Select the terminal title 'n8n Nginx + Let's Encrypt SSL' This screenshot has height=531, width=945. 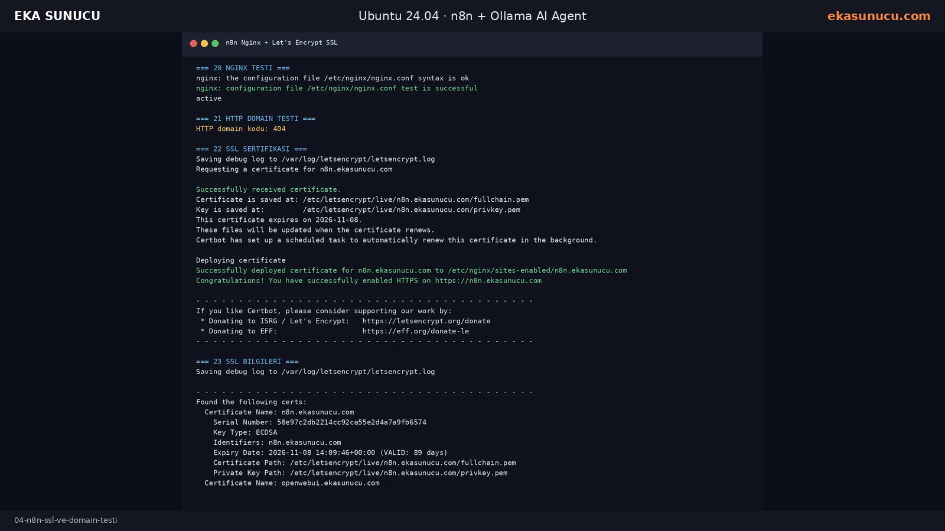282,42
